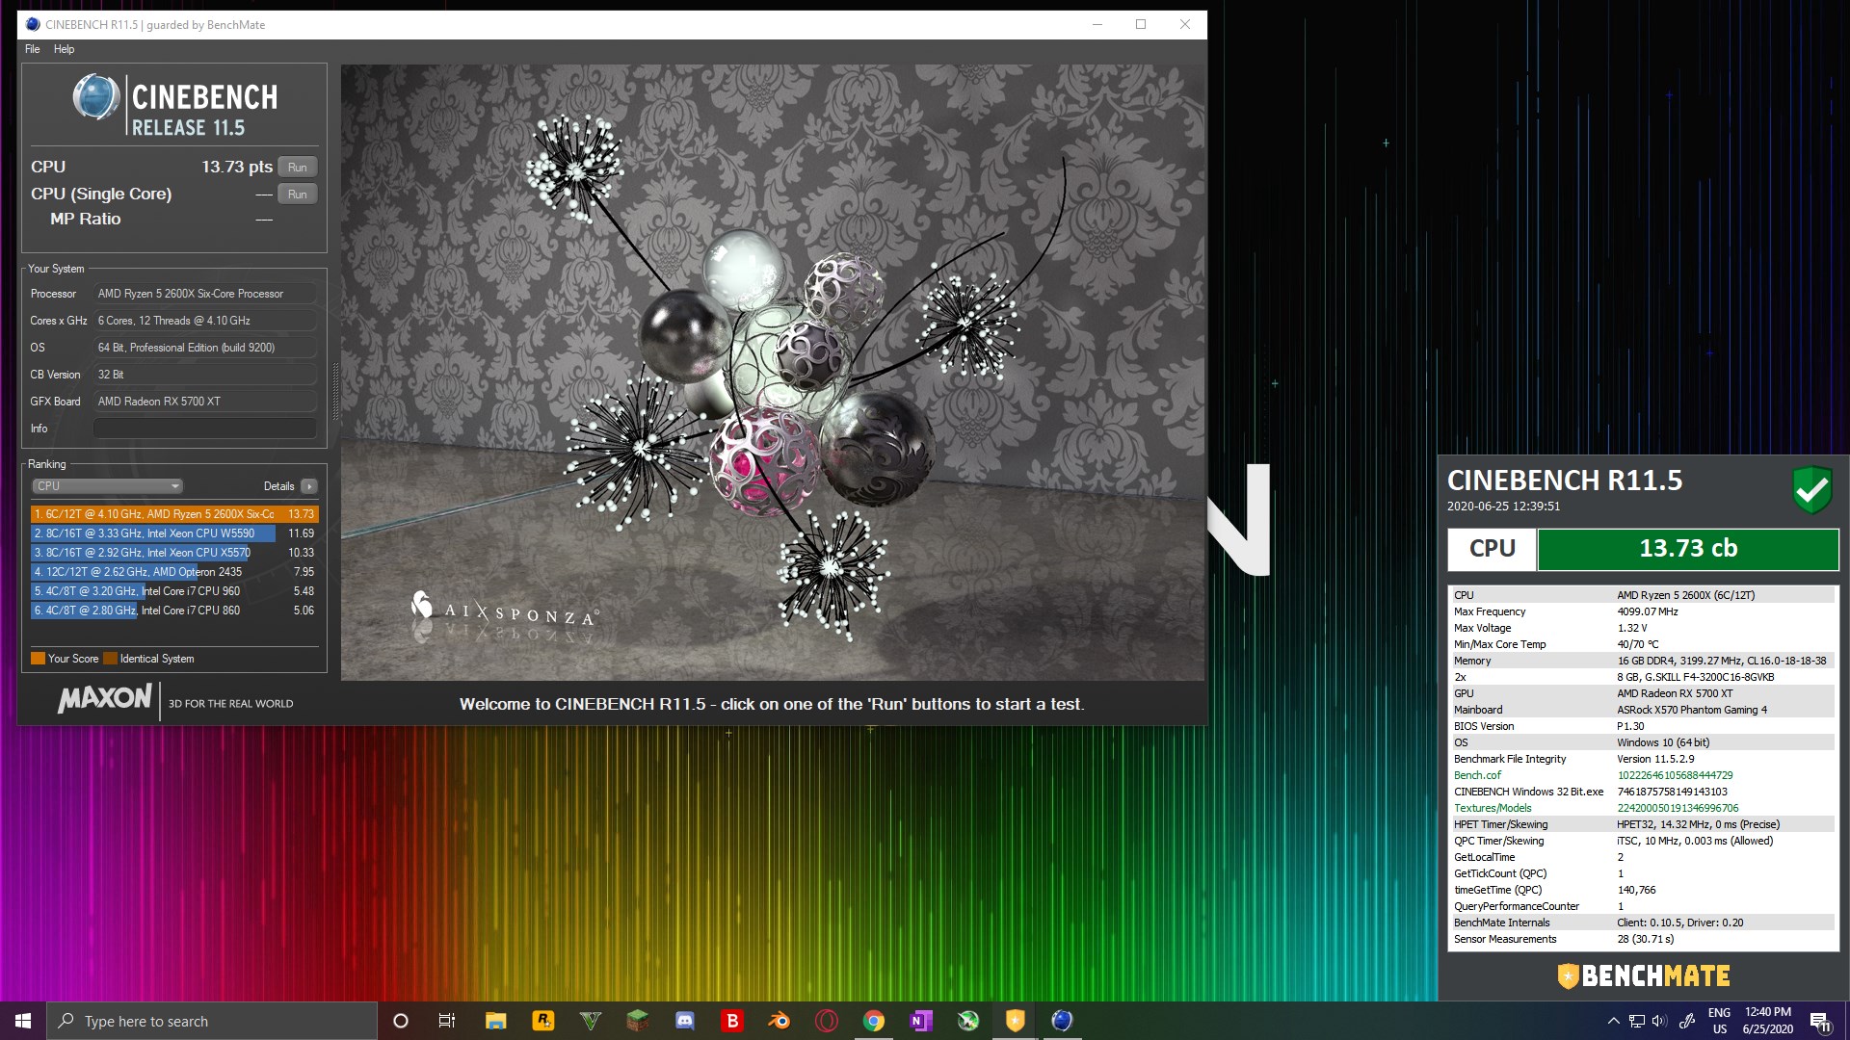This screenshot has height=1040, width=1850.
Task: Click the Cores x GHz value field
Action: [x=205, y=321]
